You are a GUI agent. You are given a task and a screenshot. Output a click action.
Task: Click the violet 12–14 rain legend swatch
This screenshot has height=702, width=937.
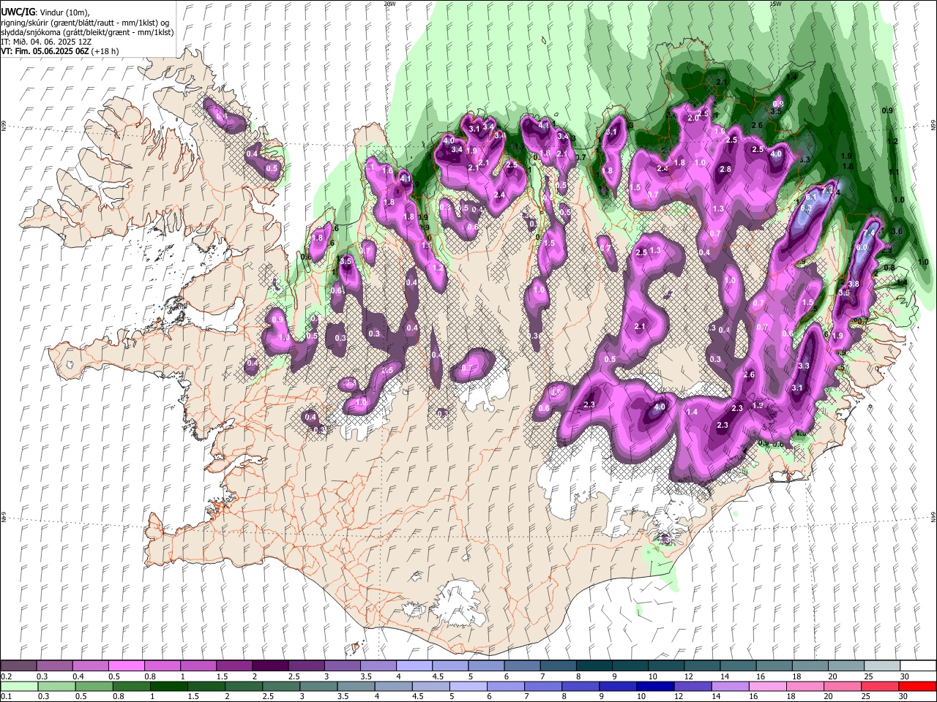click(694, 687)
